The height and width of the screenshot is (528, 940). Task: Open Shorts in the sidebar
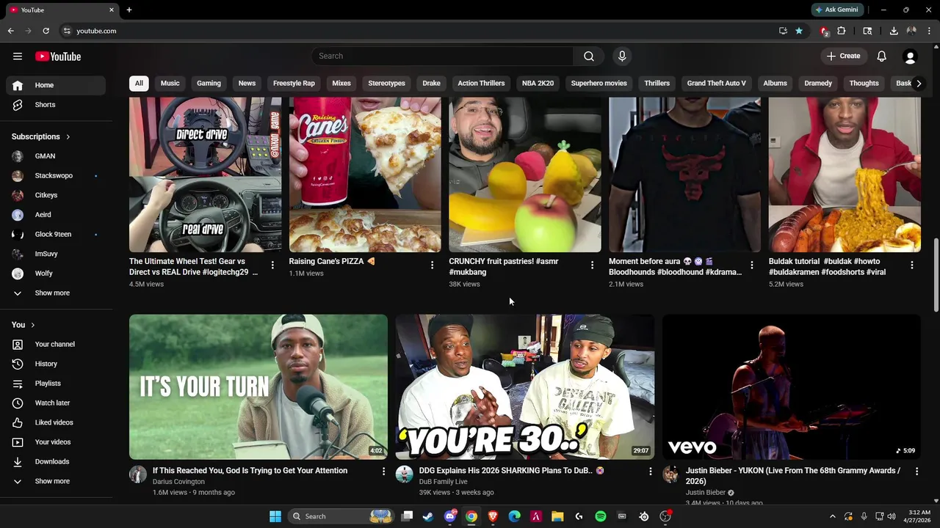(x=56, y=105)
